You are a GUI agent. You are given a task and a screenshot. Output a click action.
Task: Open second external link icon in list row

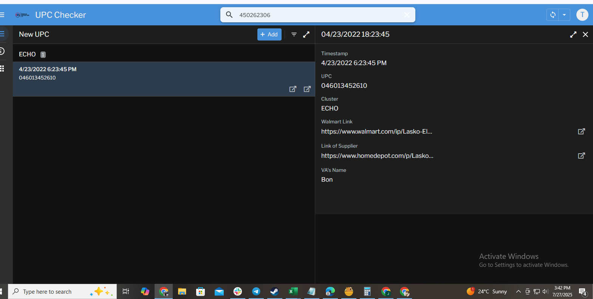tap(307, 89)
